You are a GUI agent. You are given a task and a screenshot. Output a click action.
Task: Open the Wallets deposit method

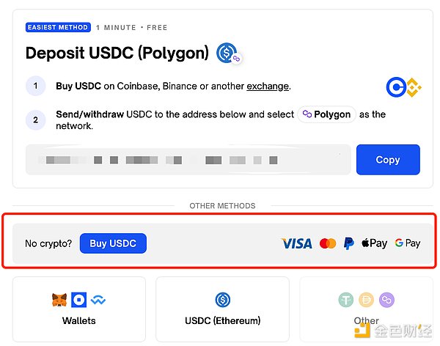(79, 309)
